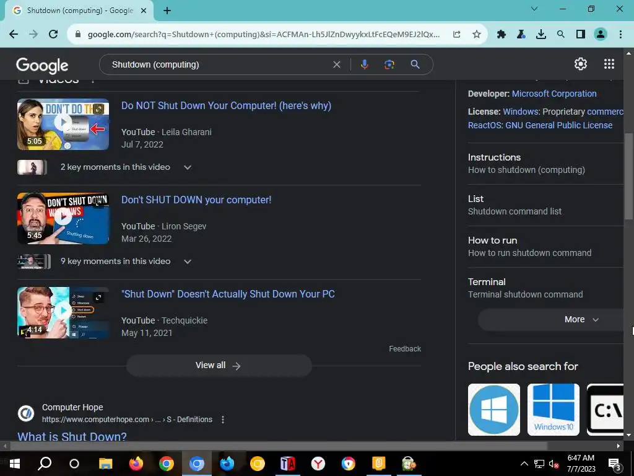The width and height of the screenshot is (634, 476).
Task: Open Task View circle on taskbar
Action: (74, 464)
